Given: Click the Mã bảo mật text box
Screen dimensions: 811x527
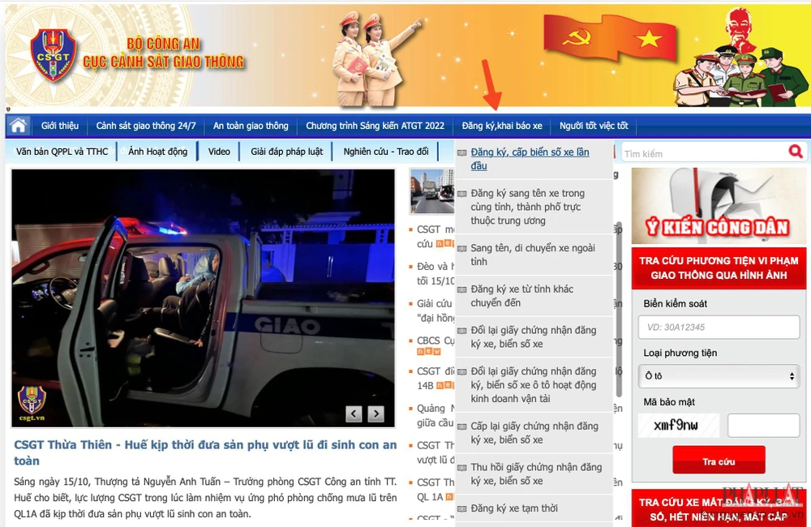Looking at the screenshot, I should click(x=762, y=426).
